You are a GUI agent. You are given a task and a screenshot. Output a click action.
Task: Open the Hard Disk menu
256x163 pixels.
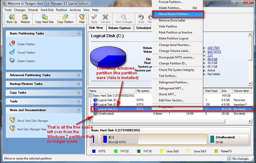pyautogui.click(x=47, y=10)
